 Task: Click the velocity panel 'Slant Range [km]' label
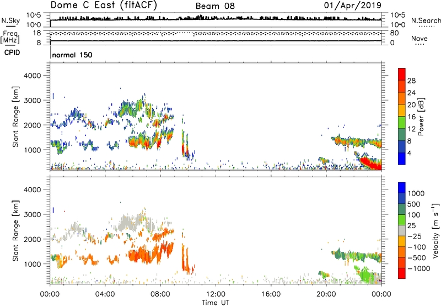coord(15,231)
